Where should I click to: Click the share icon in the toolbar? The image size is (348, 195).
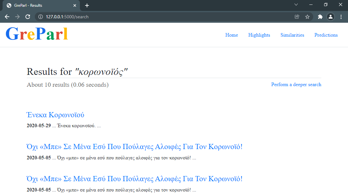[x=297, y=17]
